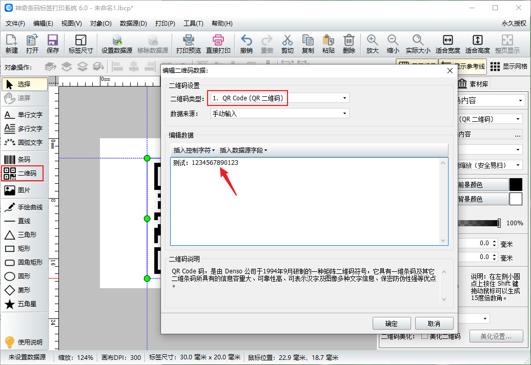The height and width of the screenshot is (365, 531).
Task: Select the 圆角矩形 rounded rectangle tool
Action: pyautogui.click(x=25, y=263)
